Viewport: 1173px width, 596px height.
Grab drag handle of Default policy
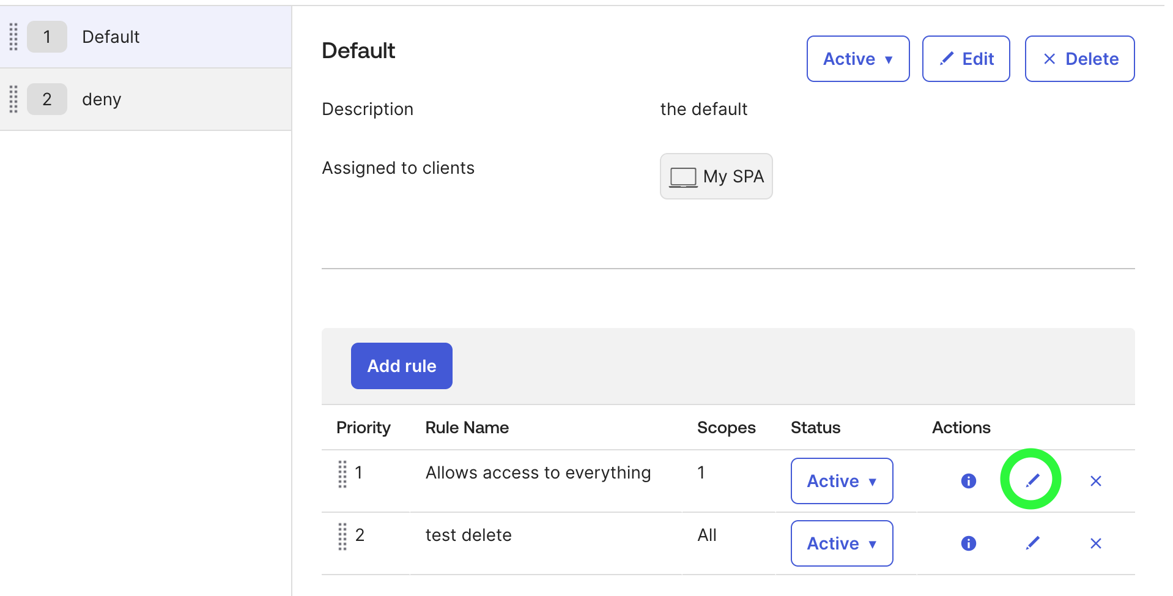(x=13, y=37)
